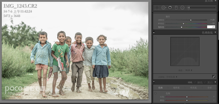Viewport: 219px width, 104px height.
Task: Click the HSL hue targeted adjustment icon
Action: click(155, 93)
